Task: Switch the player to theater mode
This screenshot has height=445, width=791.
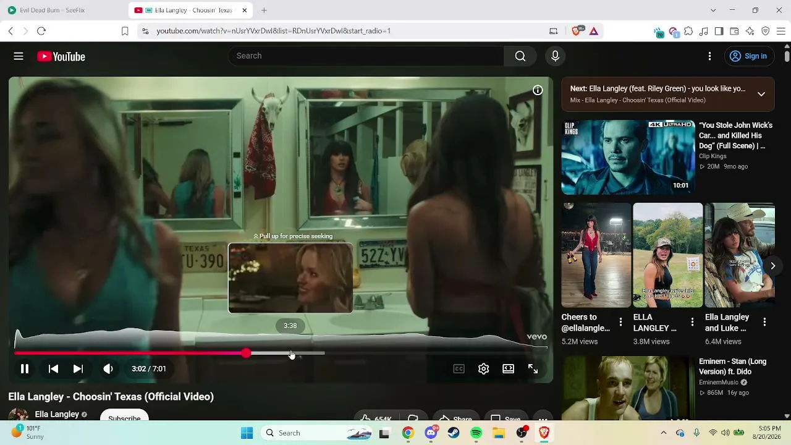Action: [508, 369]
